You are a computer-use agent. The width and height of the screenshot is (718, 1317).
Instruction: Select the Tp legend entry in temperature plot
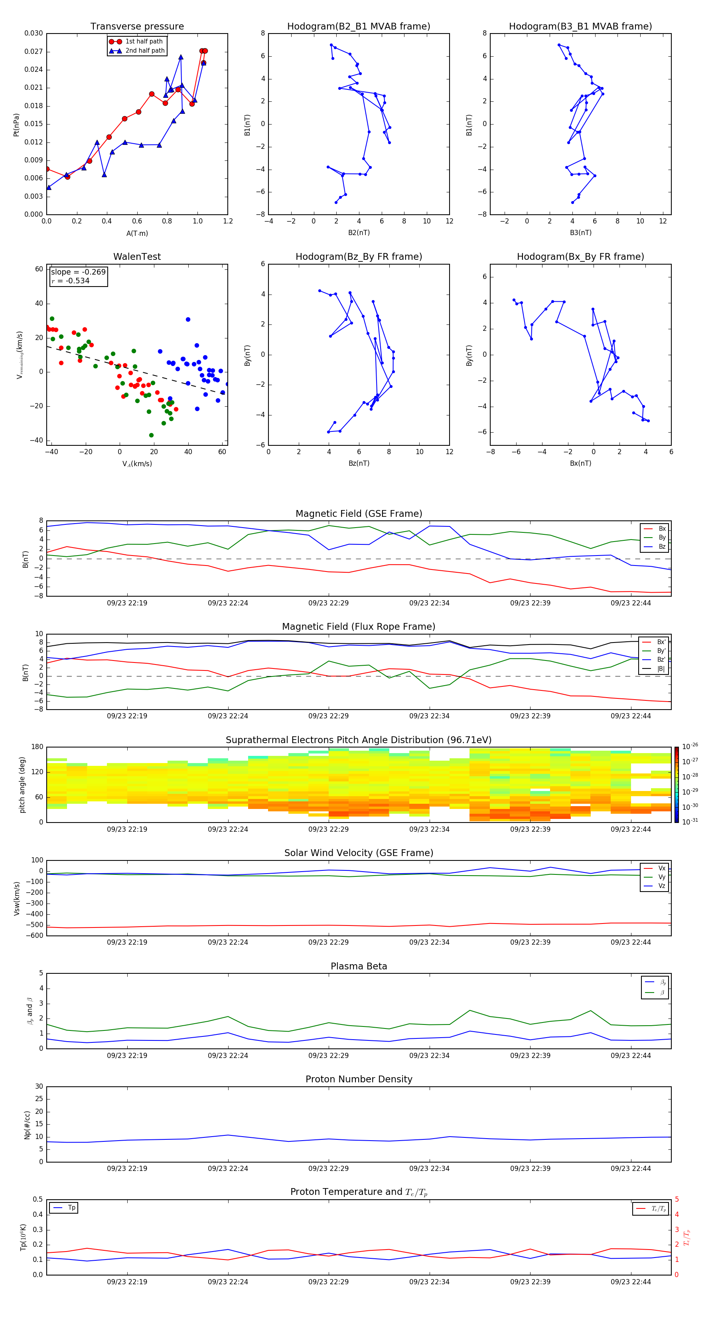click(64, 1208)
